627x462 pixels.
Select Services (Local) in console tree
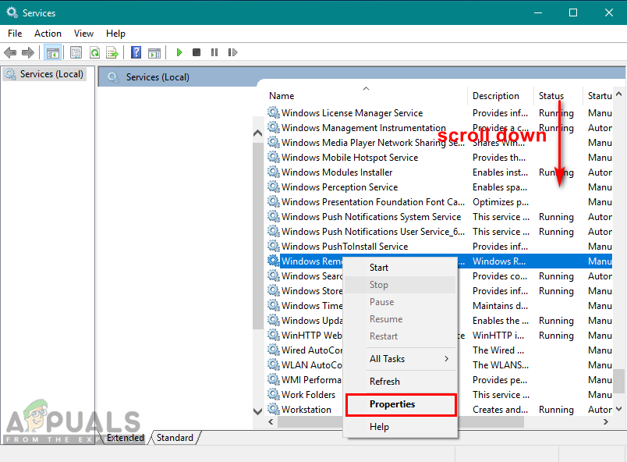coord(44,74)
